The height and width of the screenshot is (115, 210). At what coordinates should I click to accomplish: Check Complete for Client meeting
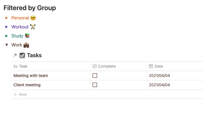95,85
